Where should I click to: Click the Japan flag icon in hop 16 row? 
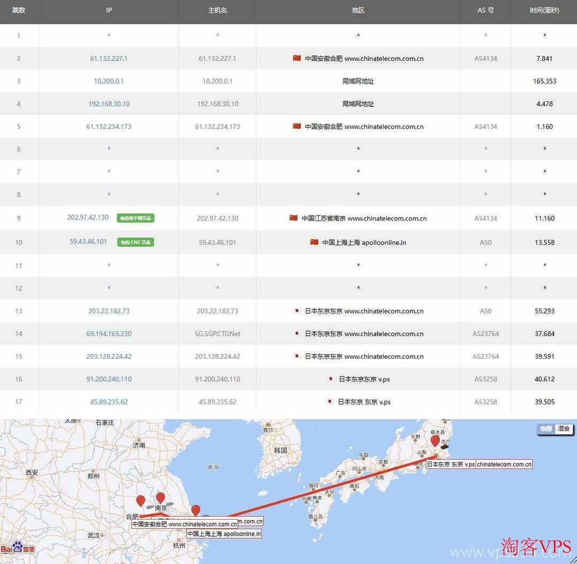(331, 379)
